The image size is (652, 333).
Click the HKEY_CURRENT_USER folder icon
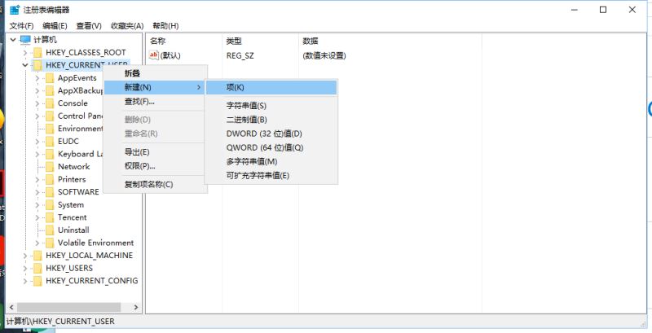coord(37,65)
